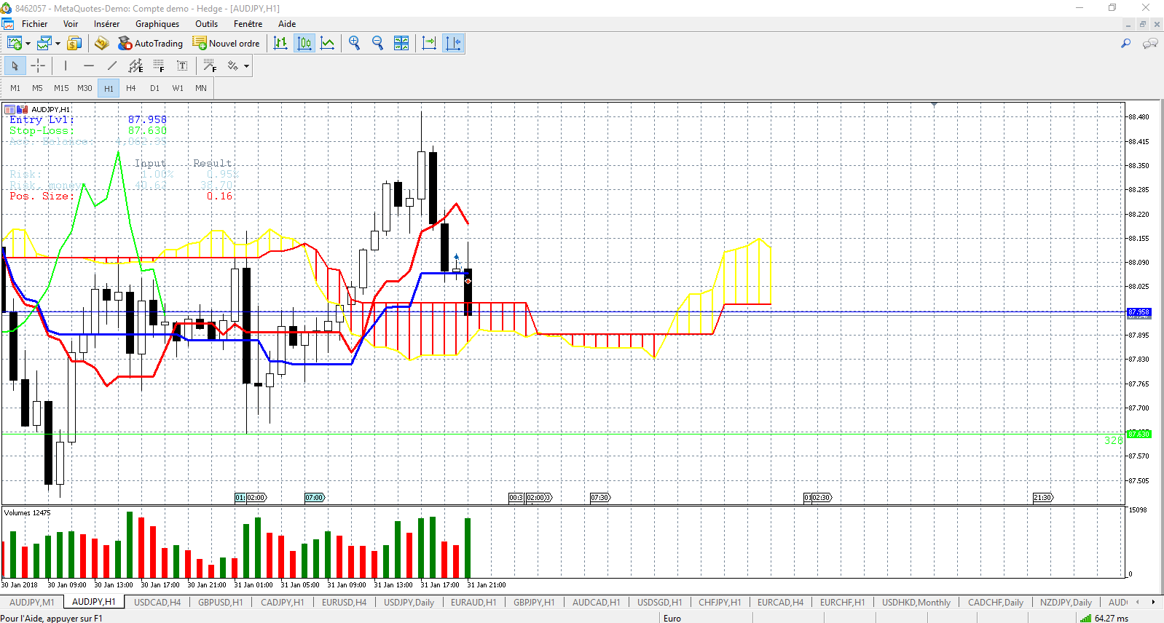Expand the profiles dropdown arrow
The width and height of the screenshot is (1164, 623).
coord(58,44)
